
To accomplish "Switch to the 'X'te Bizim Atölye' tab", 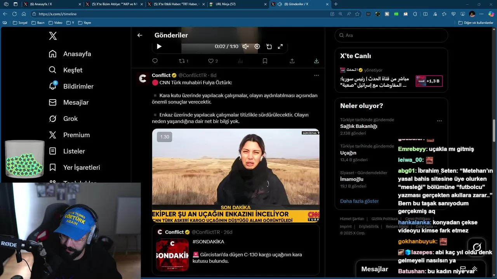I will 114,4.
